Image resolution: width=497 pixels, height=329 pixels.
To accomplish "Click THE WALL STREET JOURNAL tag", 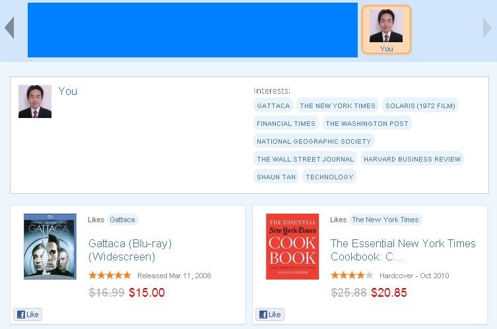I will point(305,159).
